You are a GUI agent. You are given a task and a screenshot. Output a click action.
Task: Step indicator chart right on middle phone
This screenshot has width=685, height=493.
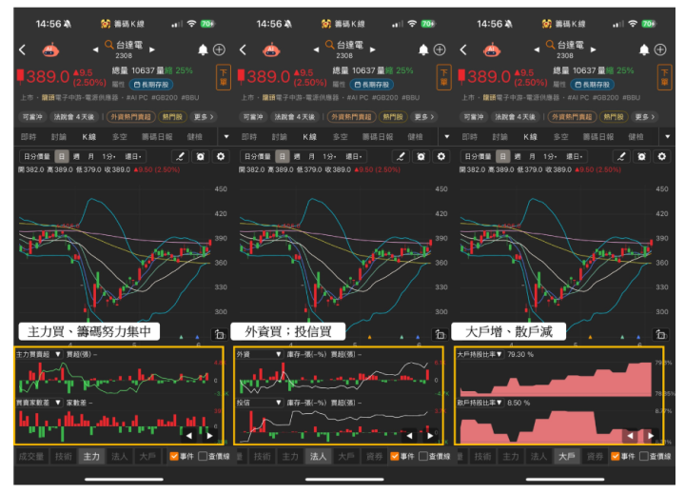(430, 435)
